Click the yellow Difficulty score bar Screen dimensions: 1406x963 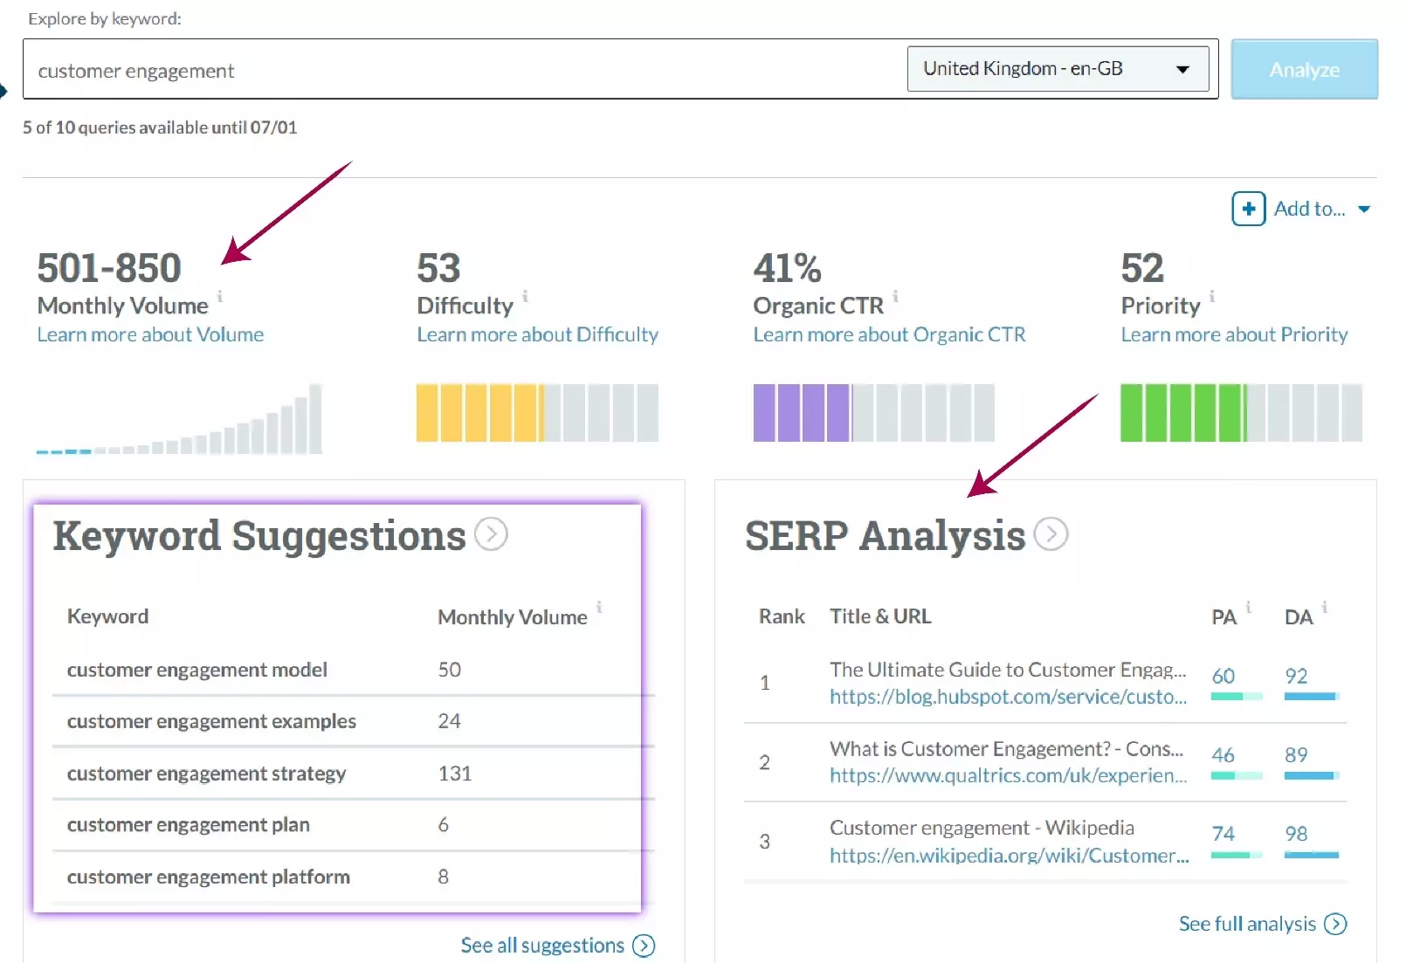tap(537, 412)
